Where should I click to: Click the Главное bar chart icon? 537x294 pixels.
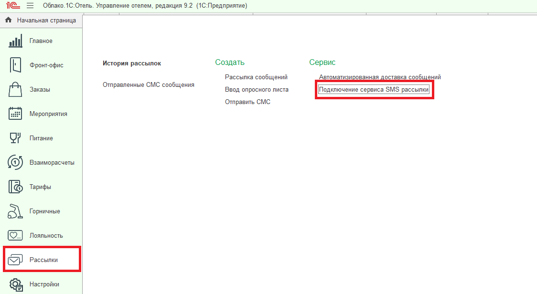point(15,41)
